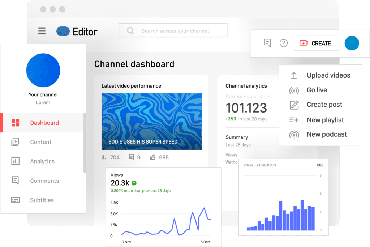Select Create post option
This screenshot has height=247, width=370.
[324, 105]
